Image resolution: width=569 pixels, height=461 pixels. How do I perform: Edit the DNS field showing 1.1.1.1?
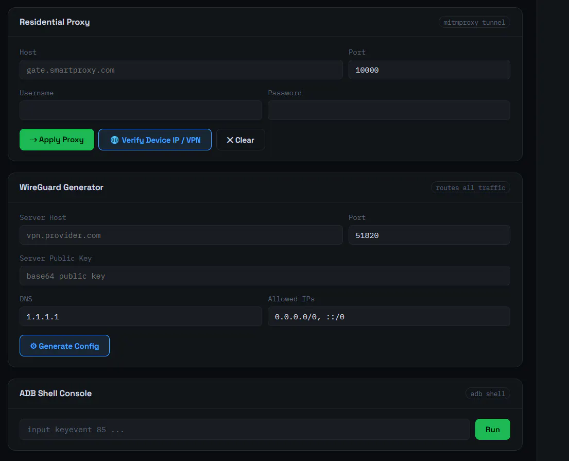[141, 316]
